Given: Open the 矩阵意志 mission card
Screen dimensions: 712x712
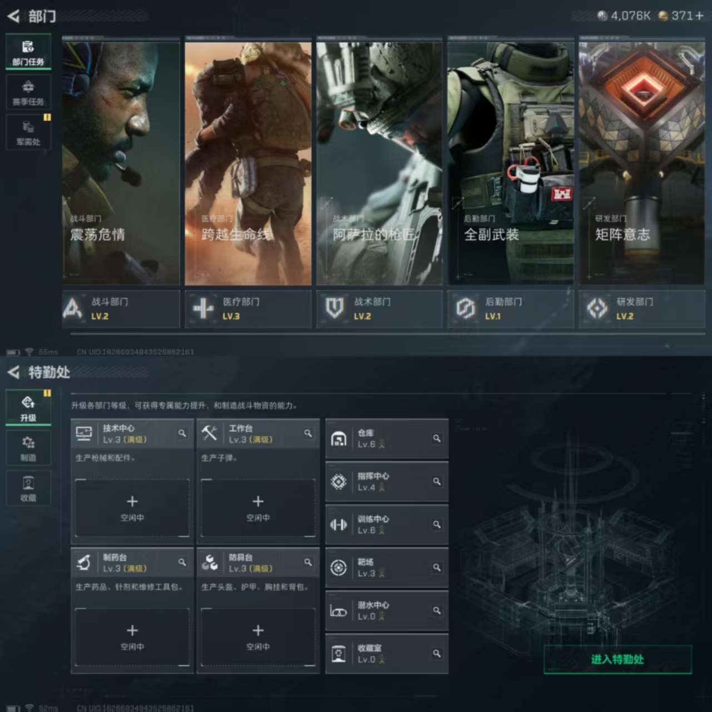Looking at the screenshot, I should 642,161.
